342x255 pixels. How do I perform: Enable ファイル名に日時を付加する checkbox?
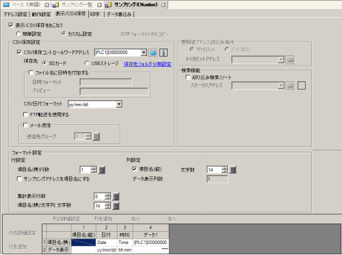pyautogui.click(x=31, y=72)
